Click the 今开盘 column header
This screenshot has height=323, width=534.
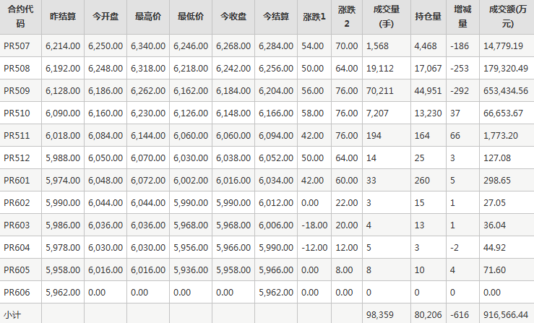(x=105, y=17)
